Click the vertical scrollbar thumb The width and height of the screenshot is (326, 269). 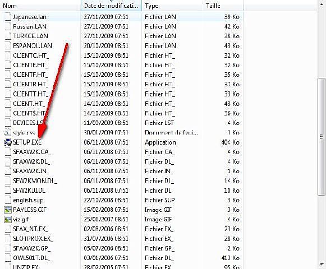pyautogui.click(x=322, y=137)
